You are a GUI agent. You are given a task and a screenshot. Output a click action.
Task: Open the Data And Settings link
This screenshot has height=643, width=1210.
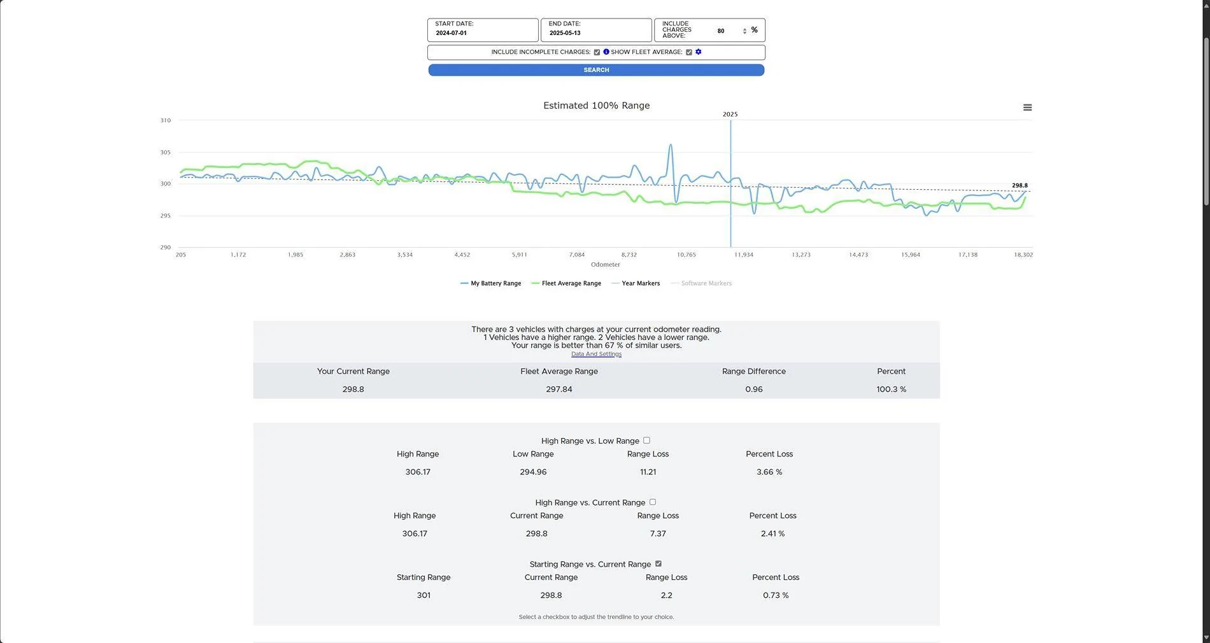tap(596, 354)
